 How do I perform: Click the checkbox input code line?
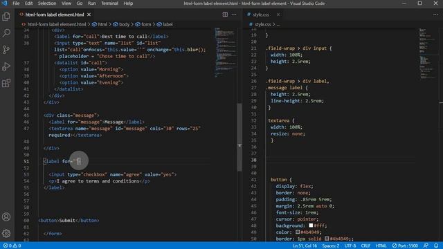[112, 174]
